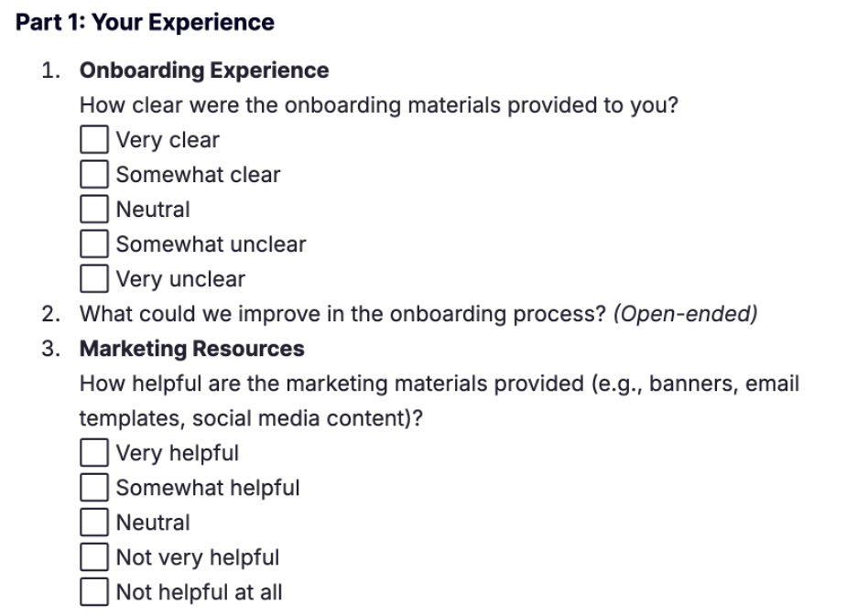Check the Somewhat unclear box
Screen dimensions: 857x615
94,243
